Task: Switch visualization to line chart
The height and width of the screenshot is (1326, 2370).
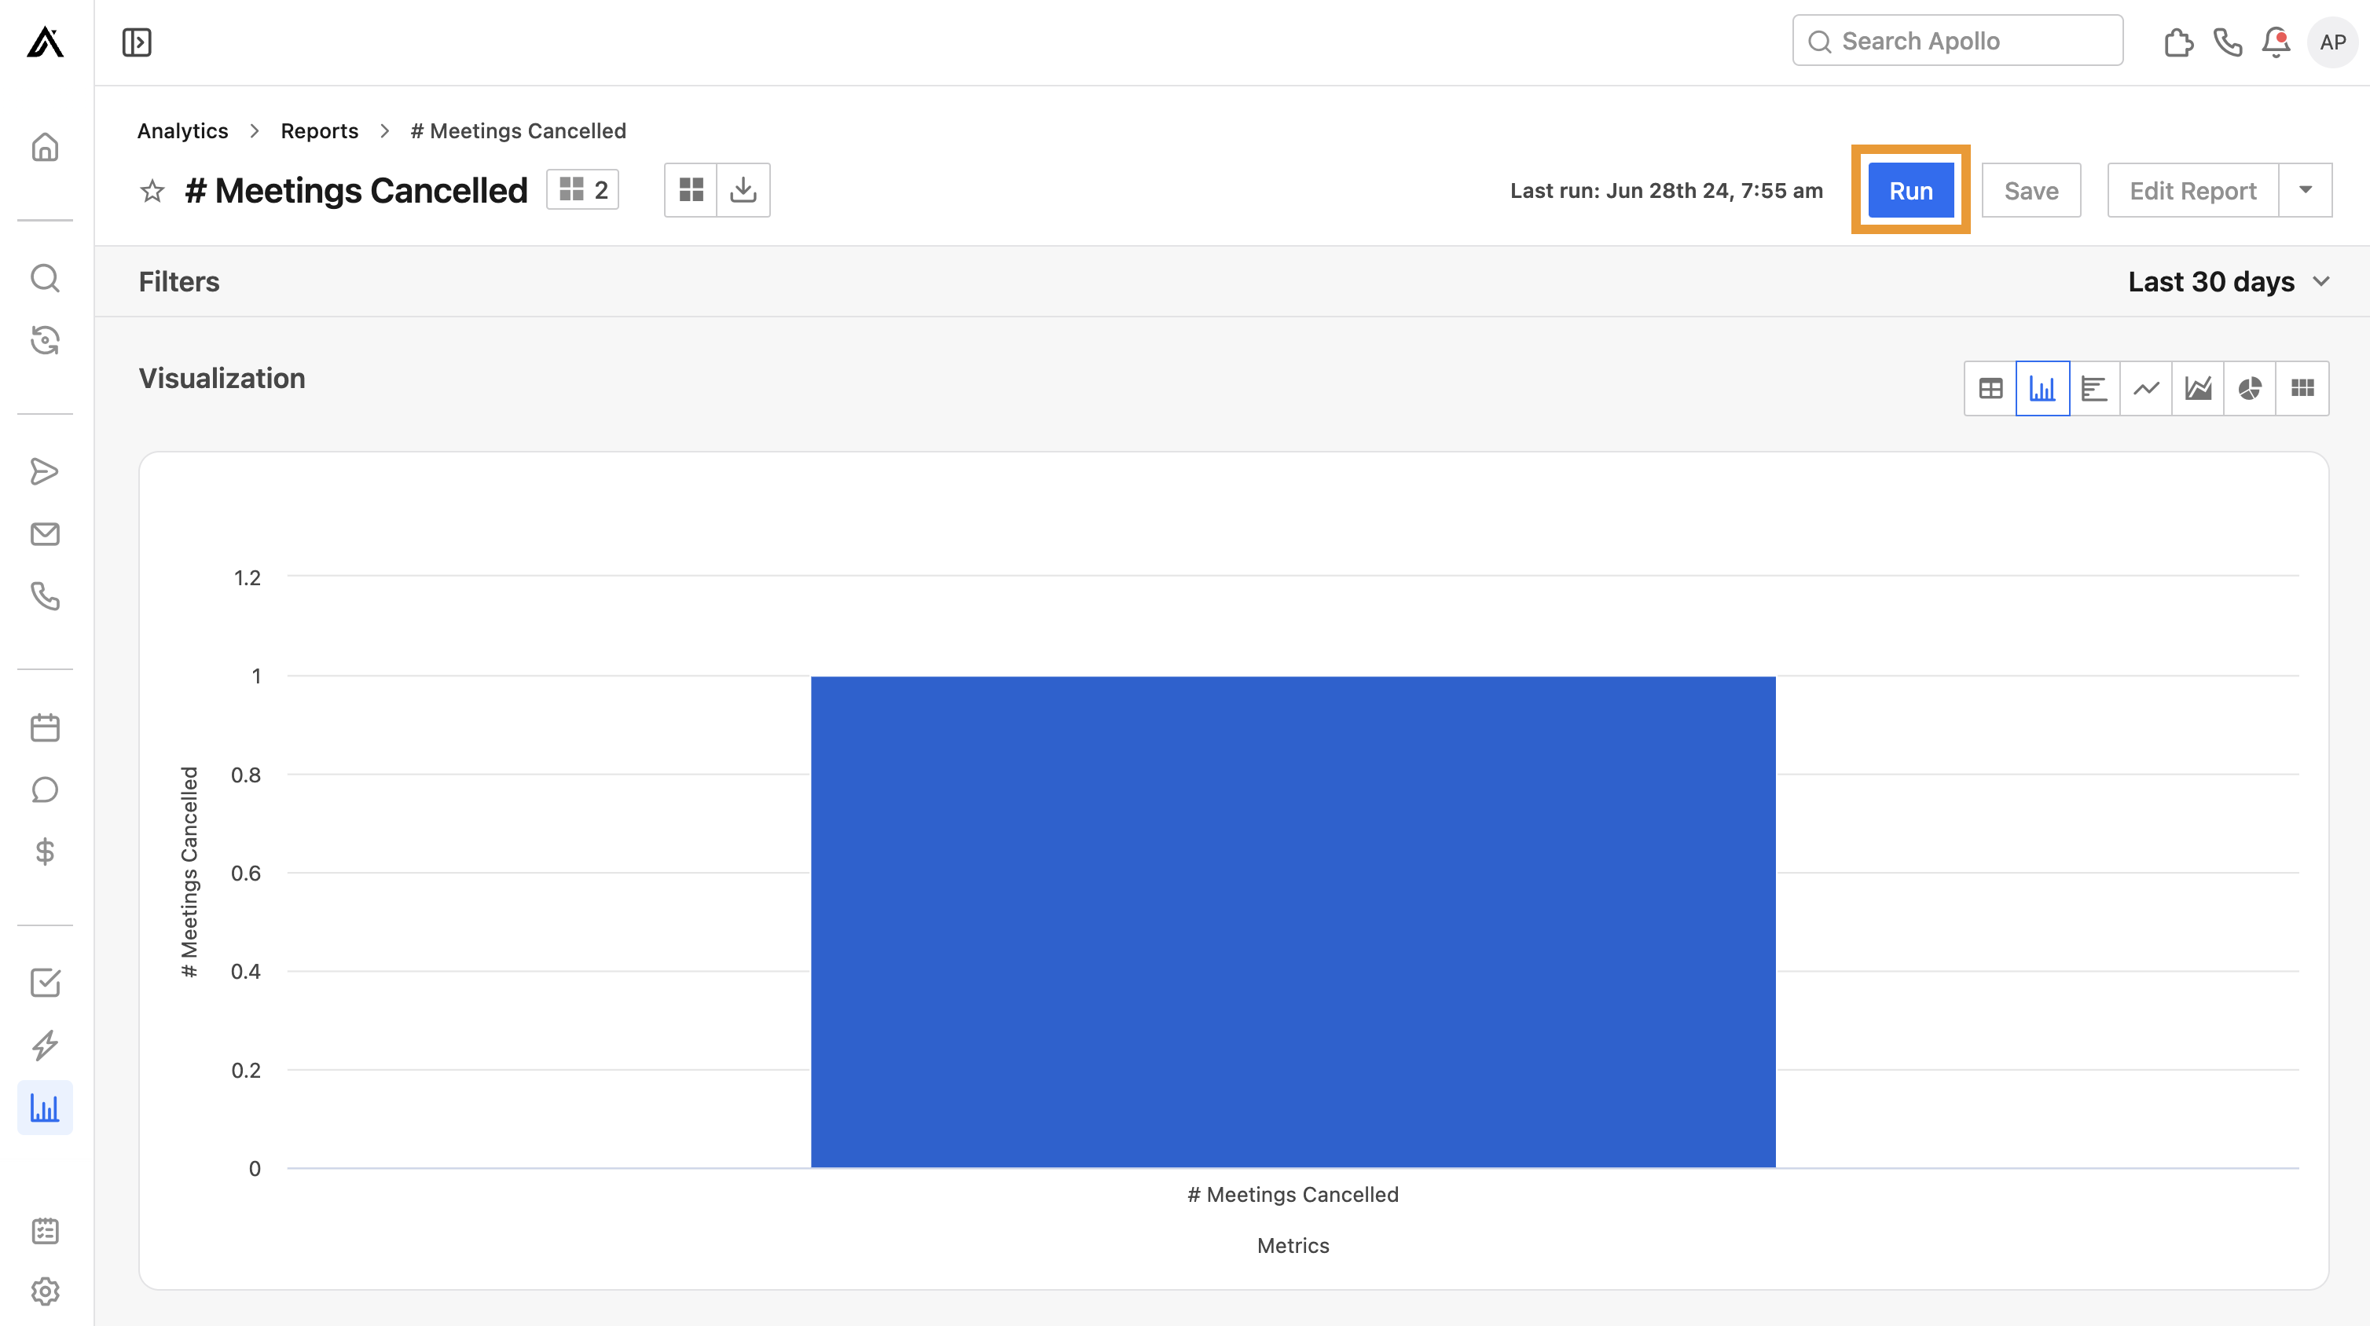Action: 2145,387
